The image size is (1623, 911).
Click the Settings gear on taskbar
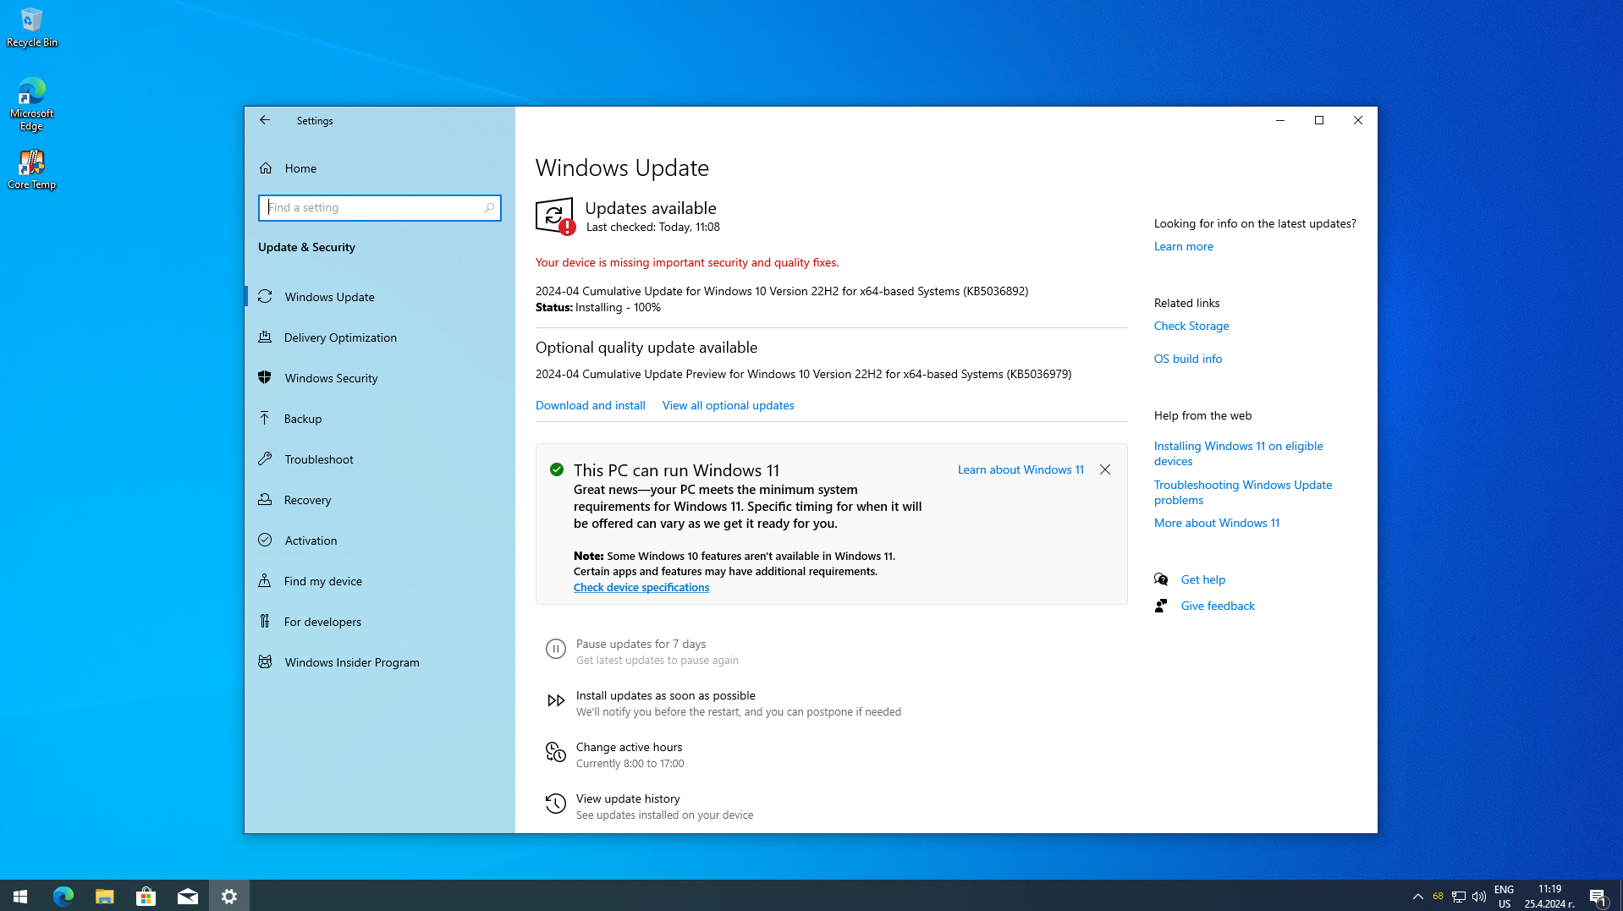pos(229,896)
